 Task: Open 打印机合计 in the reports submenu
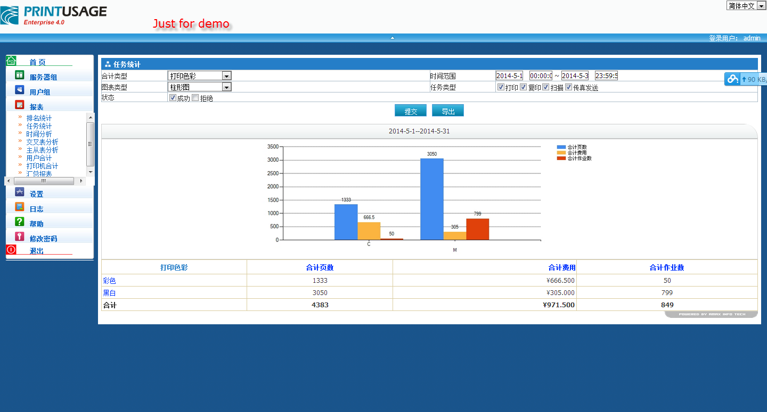point(43,166)
